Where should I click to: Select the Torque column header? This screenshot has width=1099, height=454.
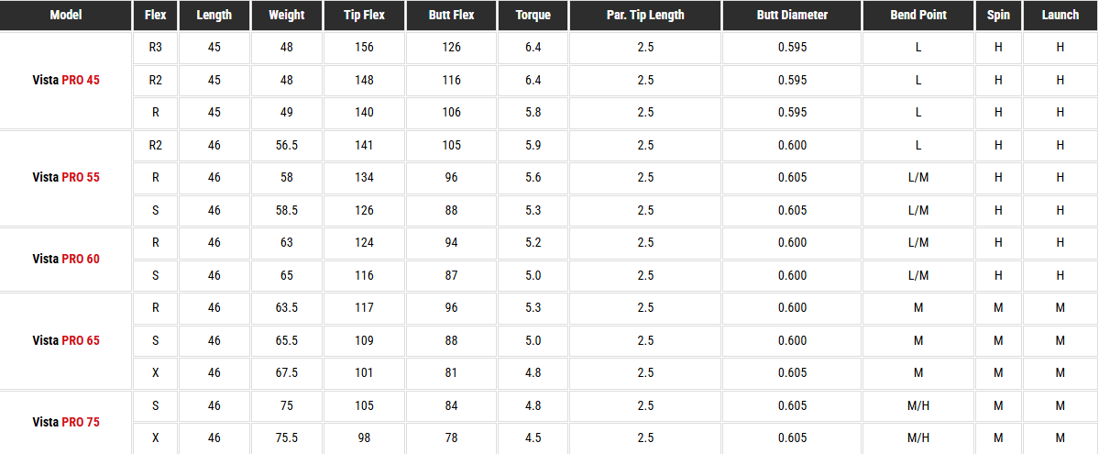coord(533,16)
